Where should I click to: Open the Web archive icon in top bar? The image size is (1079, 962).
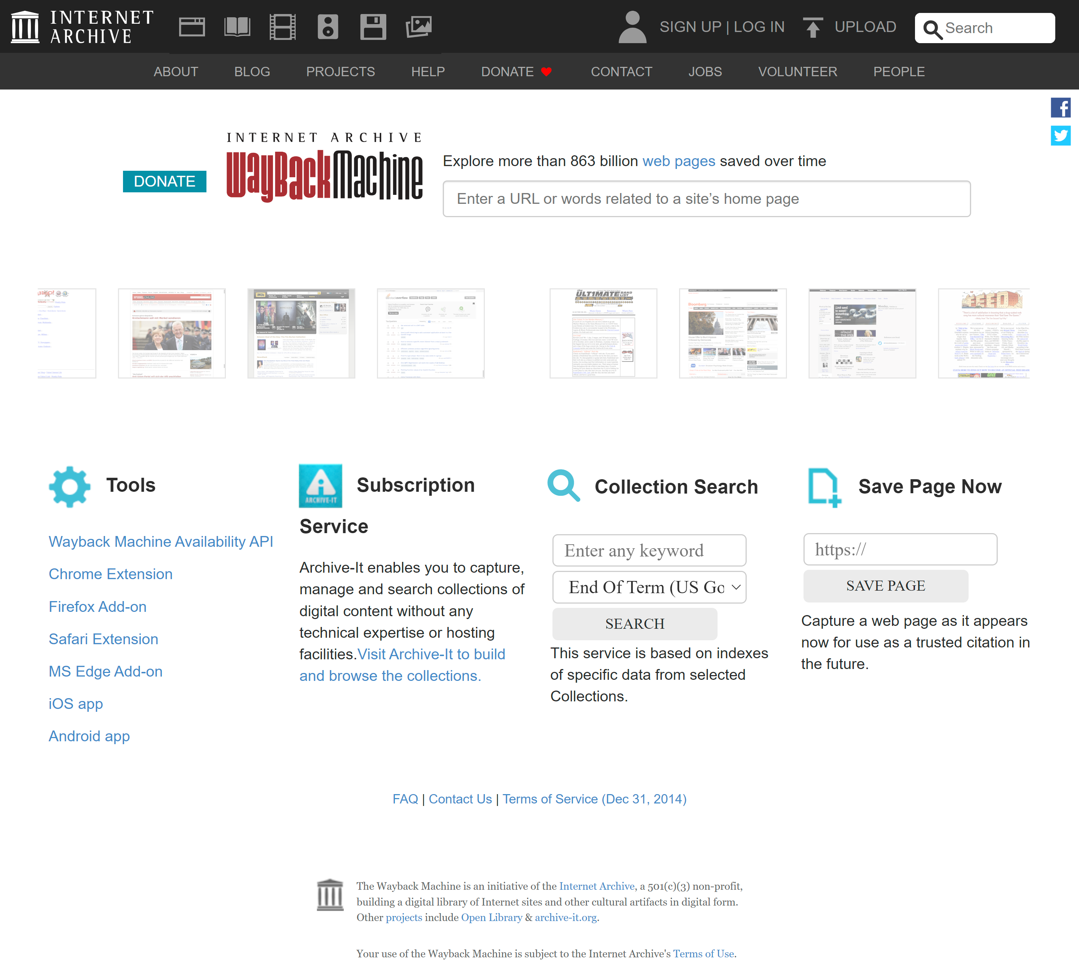(x=191, y=27)
